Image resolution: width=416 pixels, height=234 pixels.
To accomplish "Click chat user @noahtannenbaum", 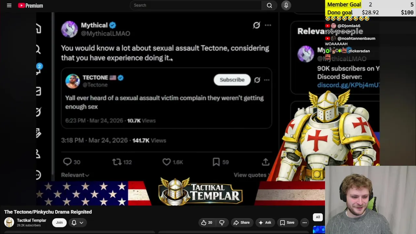I will 356,38.
